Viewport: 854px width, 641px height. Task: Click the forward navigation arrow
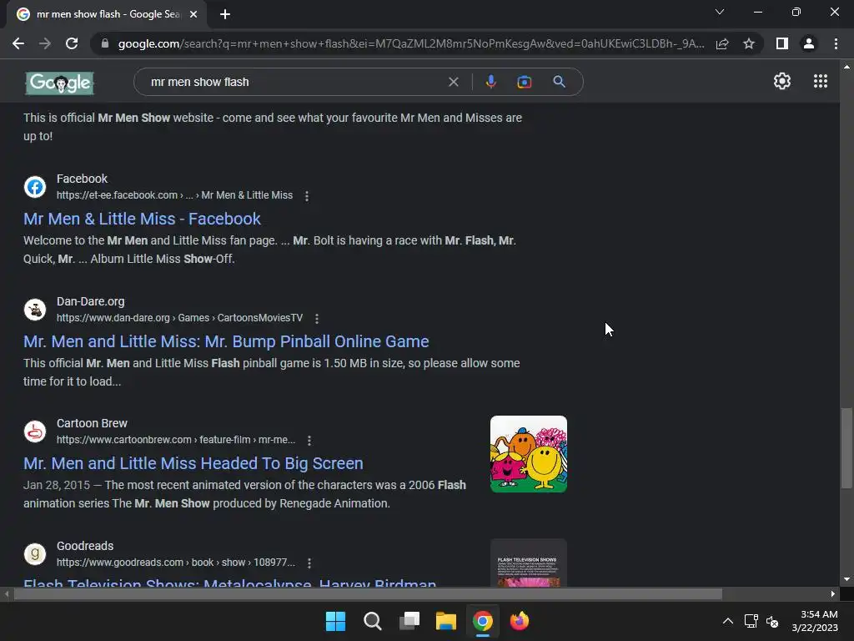[x=45, y=43]
